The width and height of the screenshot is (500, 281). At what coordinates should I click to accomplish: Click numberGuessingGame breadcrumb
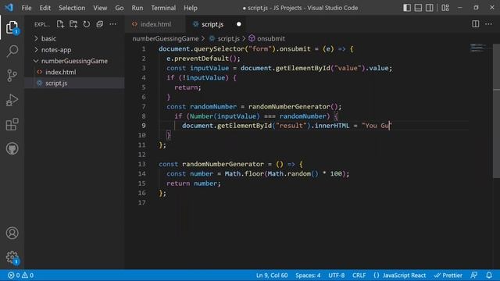pyautogui.click(x=166, y=38)
